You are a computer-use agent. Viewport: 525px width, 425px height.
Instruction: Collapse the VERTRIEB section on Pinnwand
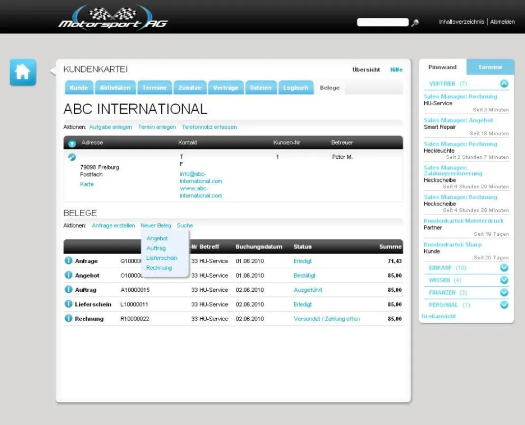point(504,84)
